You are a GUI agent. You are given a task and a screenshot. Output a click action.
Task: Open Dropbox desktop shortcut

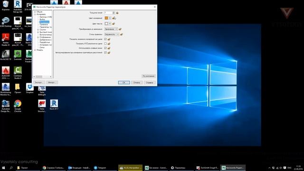click(29, 88)
